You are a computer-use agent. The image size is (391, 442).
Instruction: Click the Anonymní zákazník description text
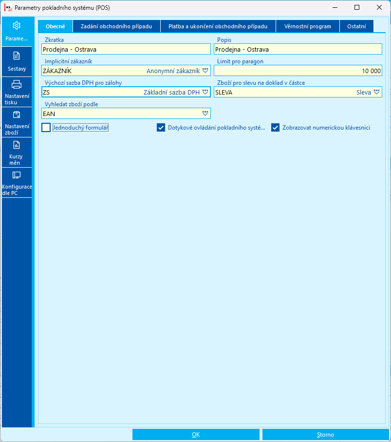point(173,71)
